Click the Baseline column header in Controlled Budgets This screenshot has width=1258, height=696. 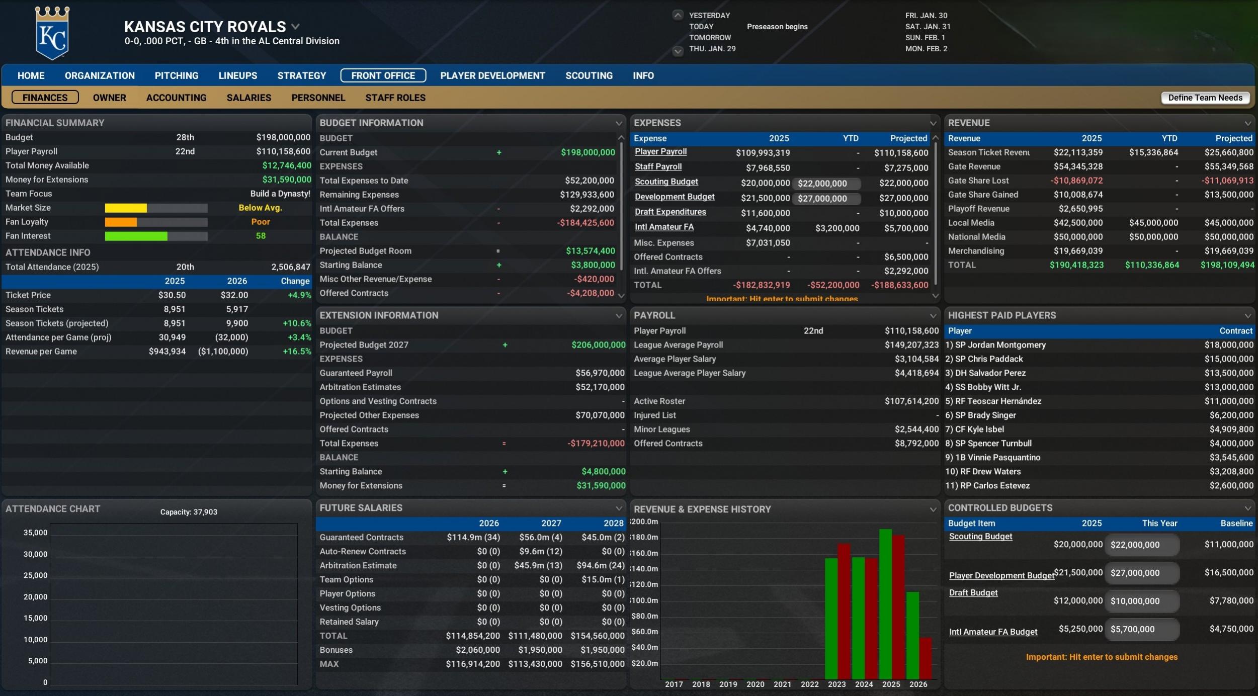tap(1236, 524)
